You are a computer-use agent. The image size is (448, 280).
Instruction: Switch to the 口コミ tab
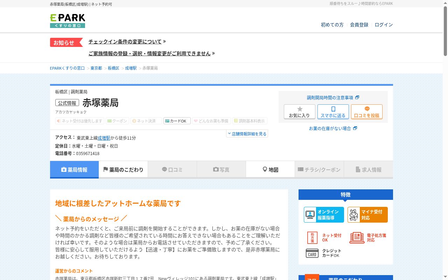pos(172,170)
